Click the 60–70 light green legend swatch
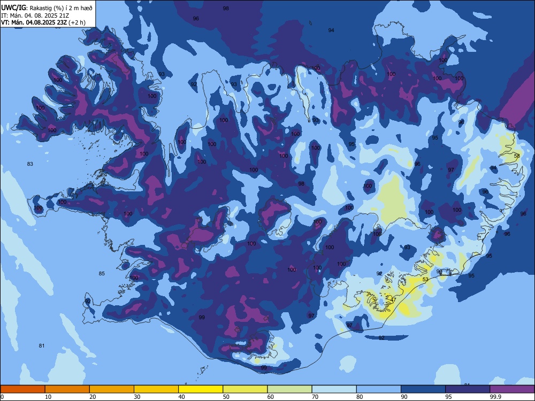Viewport: 535px width, 401px height. click(289, 389)
